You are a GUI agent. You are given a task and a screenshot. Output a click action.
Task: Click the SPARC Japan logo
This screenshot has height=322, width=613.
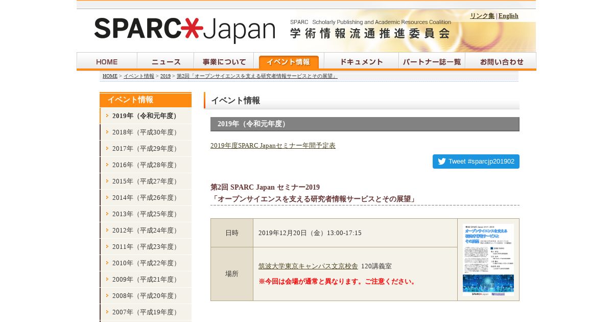pyautogui.click(x=184, y=30)
